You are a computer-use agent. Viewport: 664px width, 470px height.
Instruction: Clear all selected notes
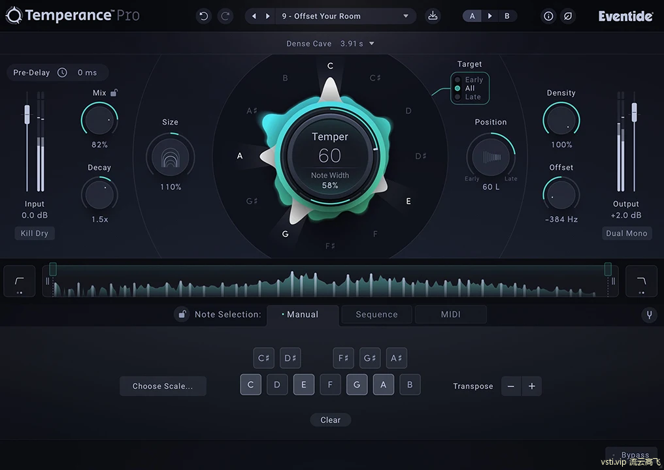(x=330, y=420)
